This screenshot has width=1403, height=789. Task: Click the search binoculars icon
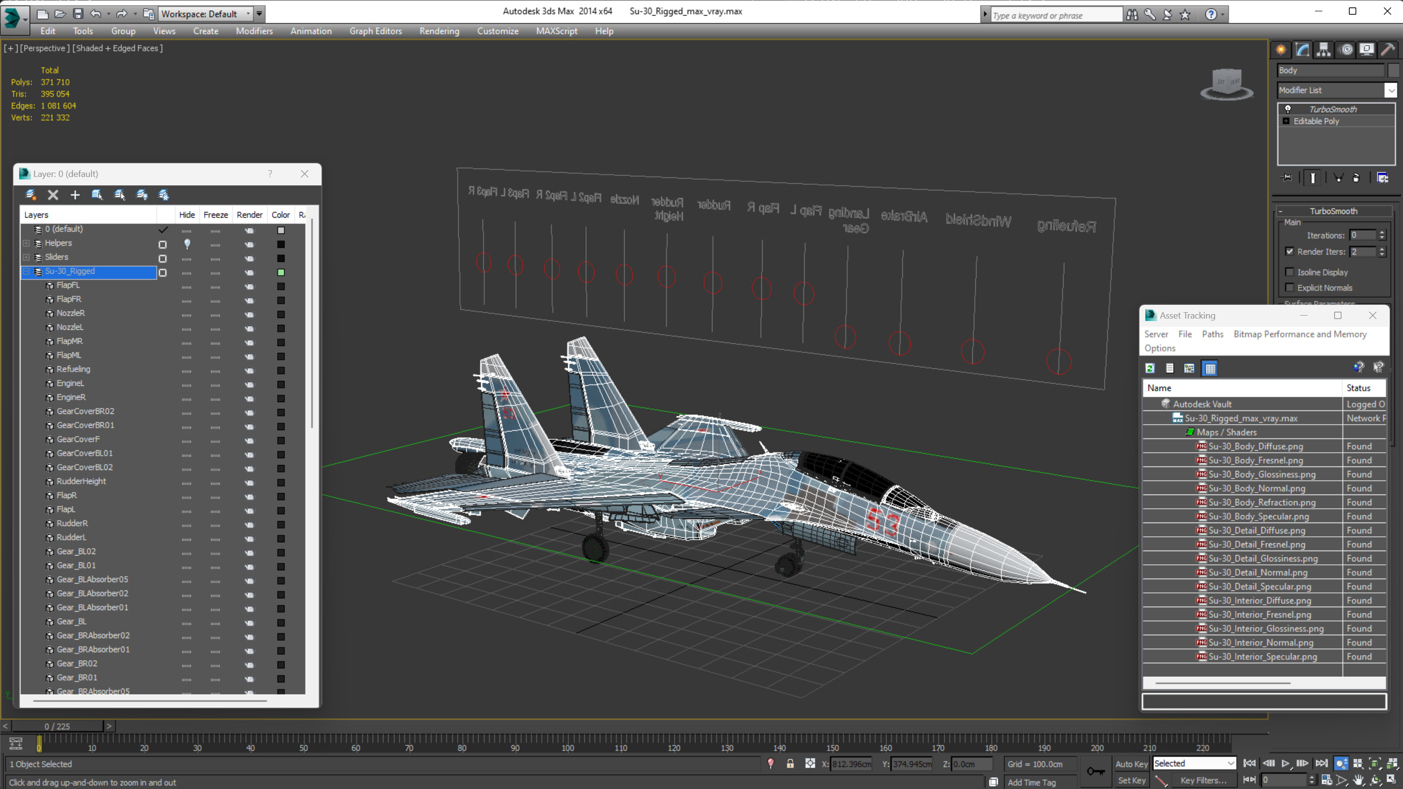click(1132, 15)
